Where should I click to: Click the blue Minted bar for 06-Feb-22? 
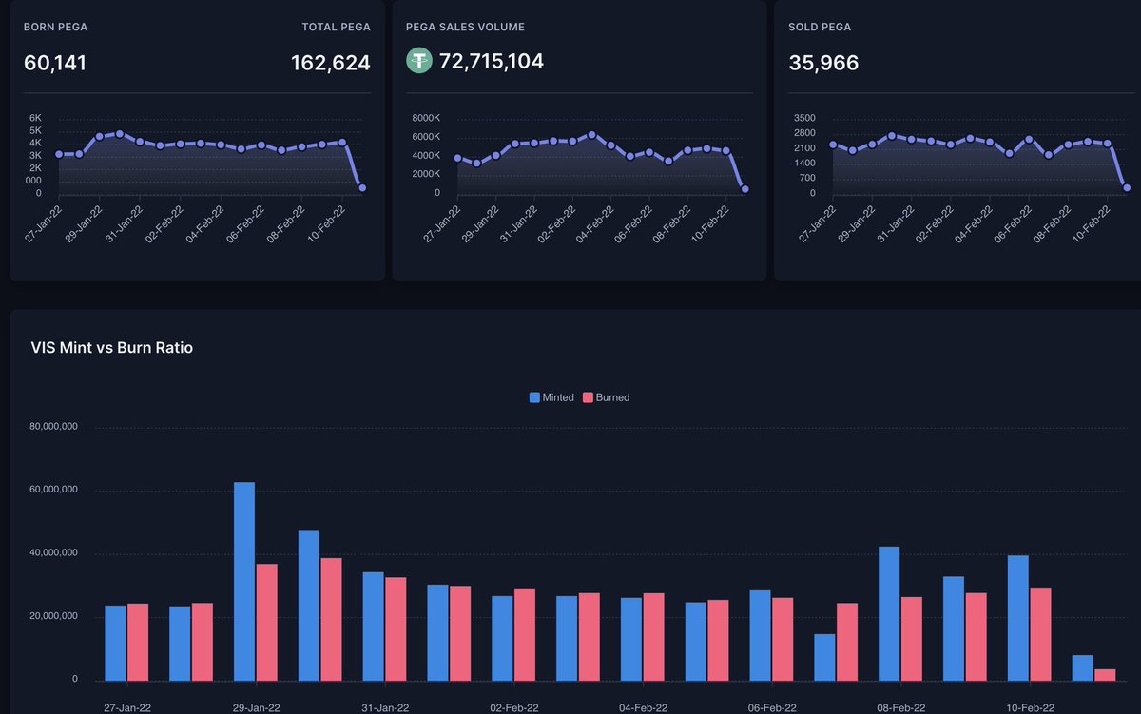point(760,635)
